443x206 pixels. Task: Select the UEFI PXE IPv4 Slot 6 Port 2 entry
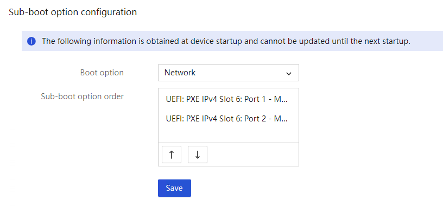pos(227,119)
